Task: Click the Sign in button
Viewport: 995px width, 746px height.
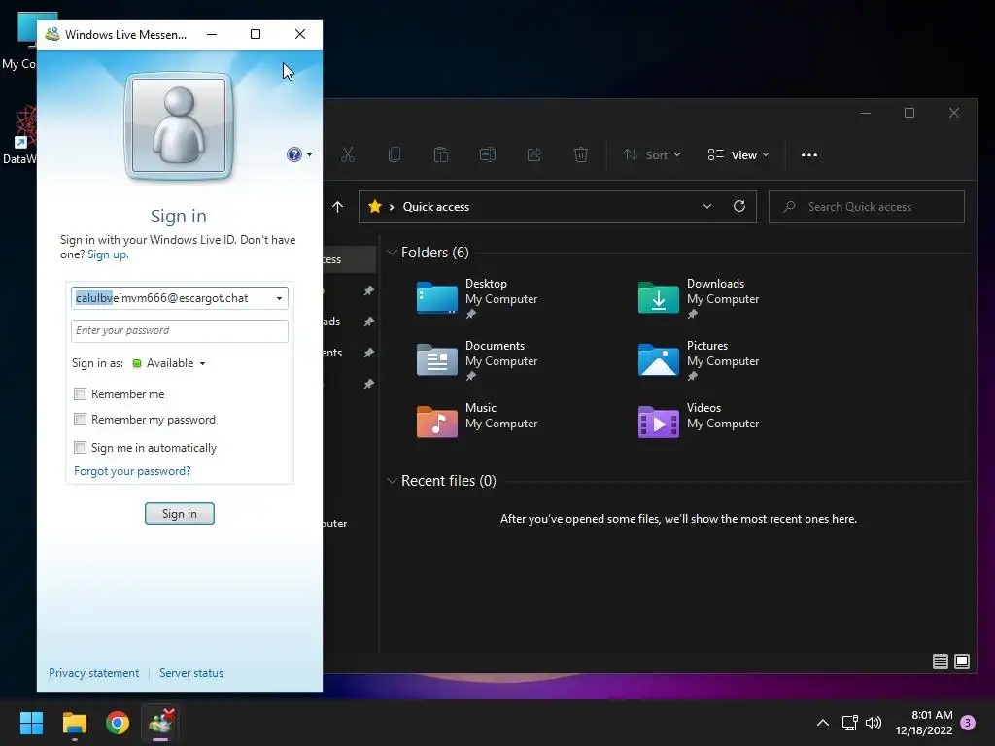Action: click(x=180, y=513)
